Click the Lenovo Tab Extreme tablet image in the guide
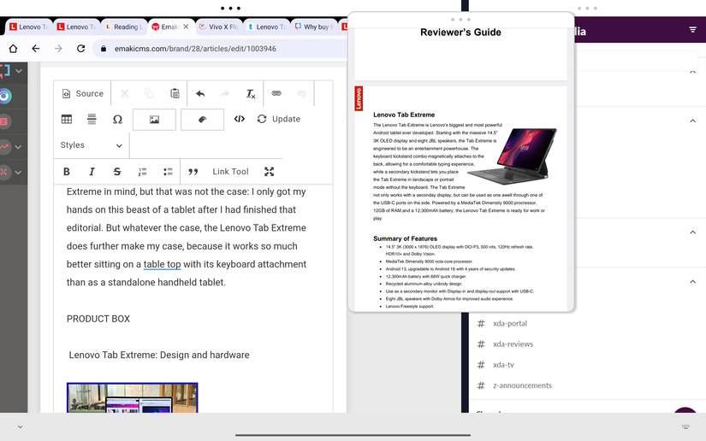Viewport: 706px width, 441px height. pyautogui.click(x=514, y=156)
